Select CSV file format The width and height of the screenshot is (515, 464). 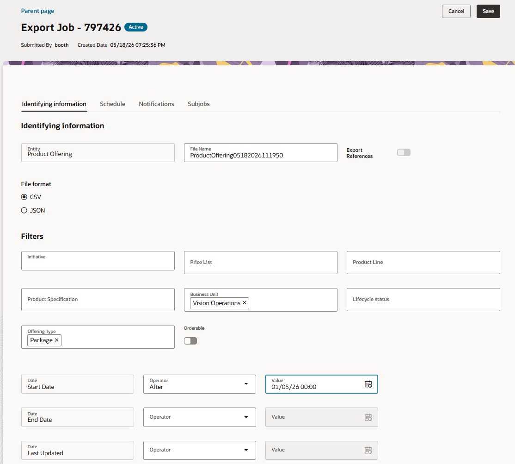pyautogui.click(x=24, y=197)
